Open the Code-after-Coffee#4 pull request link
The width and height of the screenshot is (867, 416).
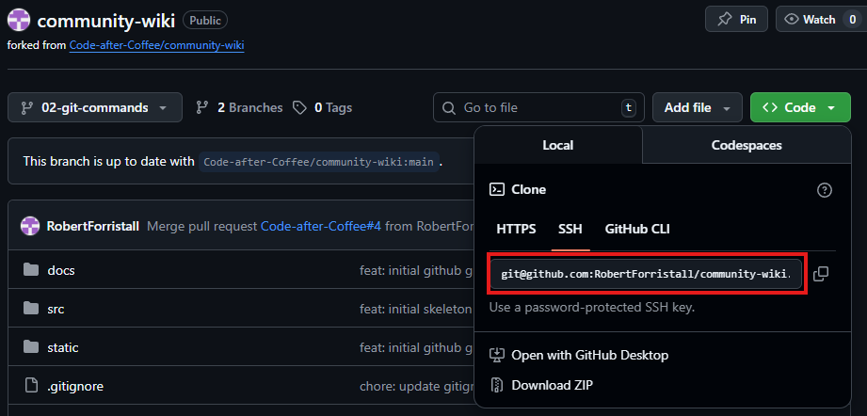[321, 226]
